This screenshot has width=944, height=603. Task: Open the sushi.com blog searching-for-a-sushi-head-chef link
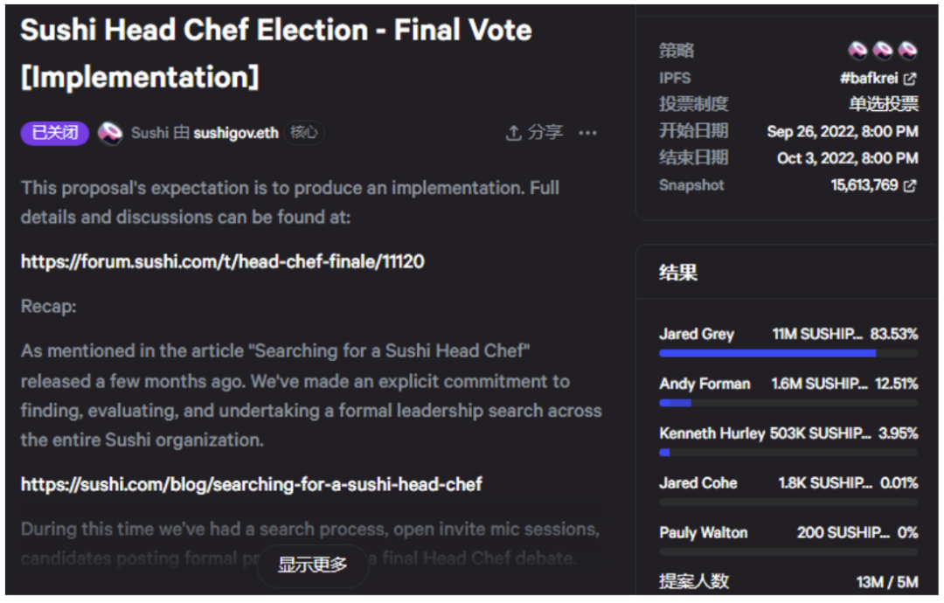[x=251, y=484]
